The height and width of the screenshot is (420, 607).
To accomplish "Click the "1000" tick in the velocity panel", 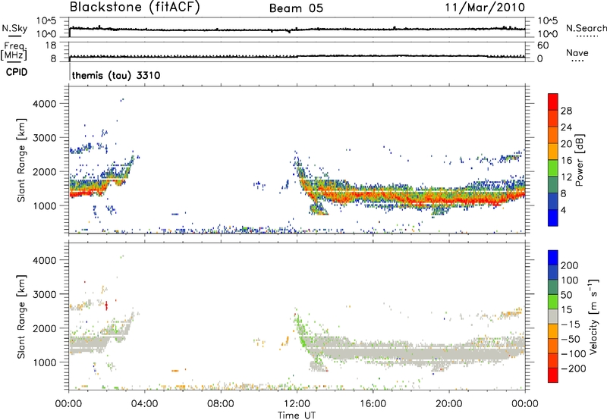I will 45,362.
